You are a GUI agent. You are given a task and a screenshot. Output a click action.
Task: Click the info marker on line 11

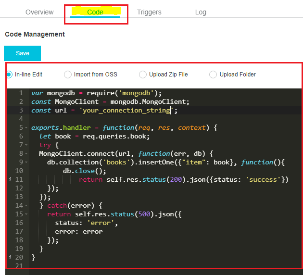click(x=10, y=179)
